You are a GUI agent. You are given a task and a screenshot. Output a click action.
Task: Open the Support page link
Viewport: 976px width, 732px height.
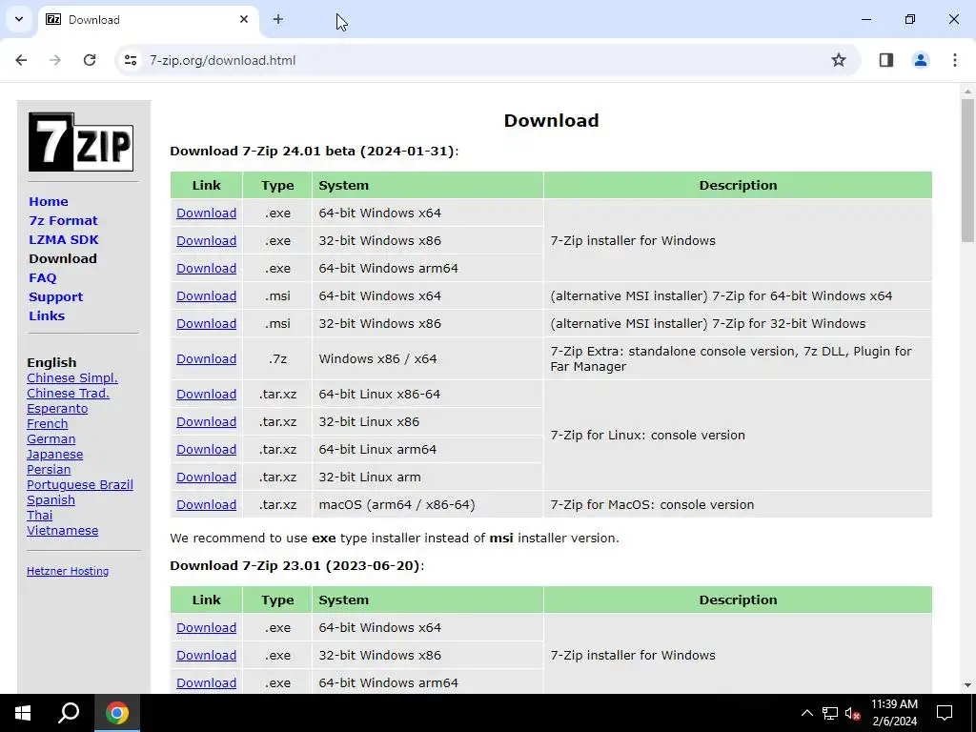click(55, 297)
